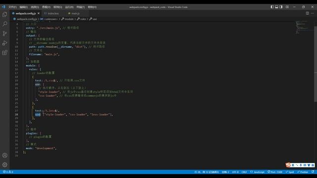The width and height of the screenshot is (317, 178).
Task: Click the Sogou microphone voice input icon
Action: [301, 165]
